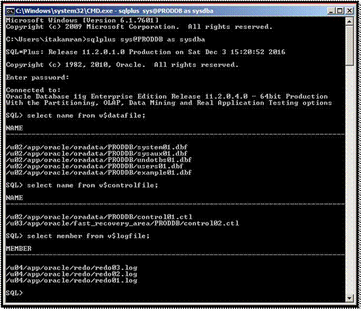Click the 'Enter password:' line

coord(37,77)
